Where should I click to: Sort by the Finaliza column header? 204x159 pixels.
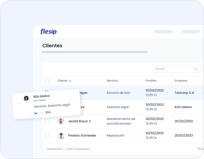pyautogui.click(x=151, y=81)
